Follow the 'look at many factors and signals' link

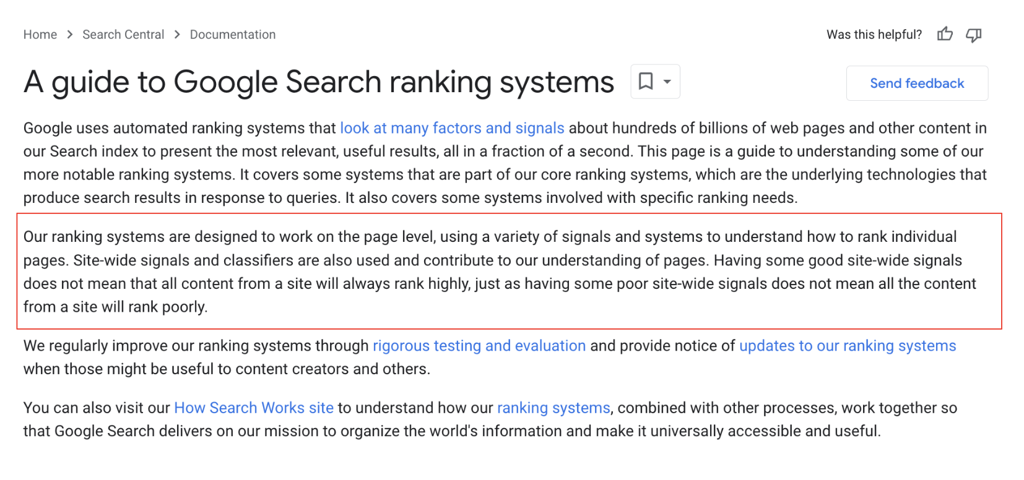452,128
